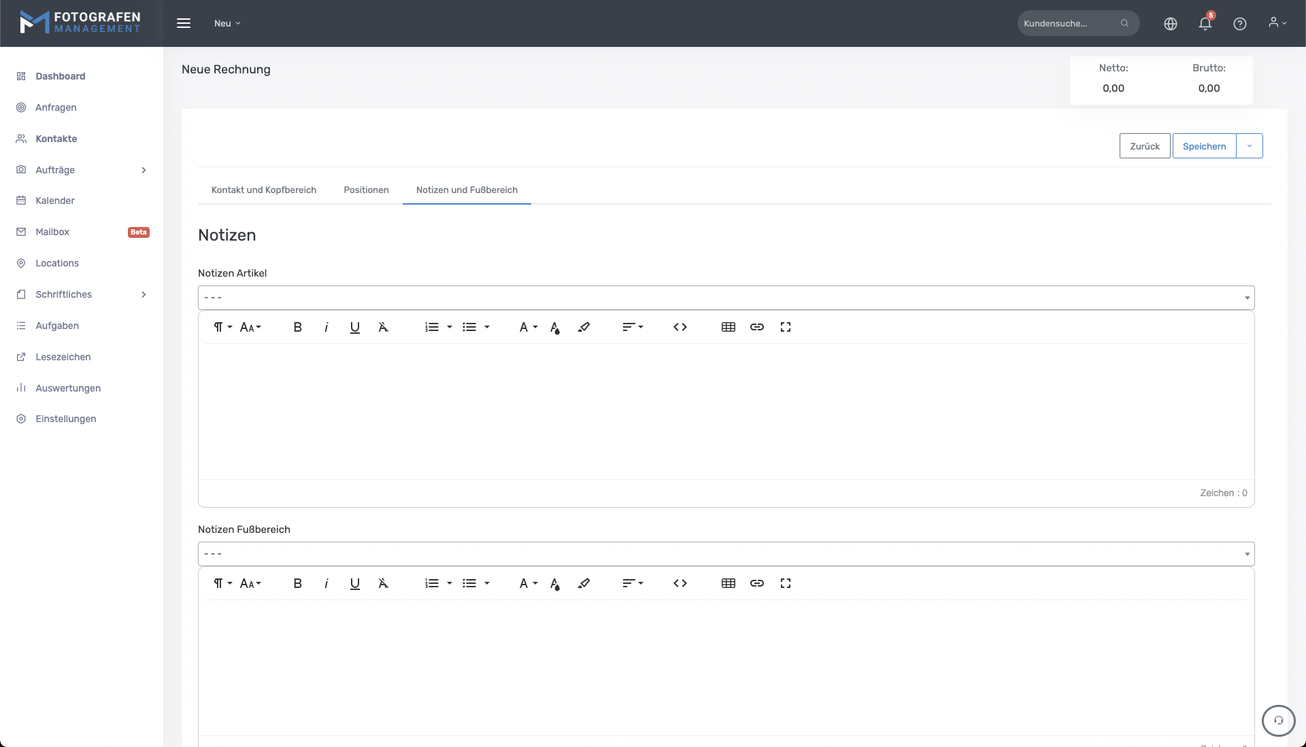Switch to the Positionen tab

click(x=366, y=190)
